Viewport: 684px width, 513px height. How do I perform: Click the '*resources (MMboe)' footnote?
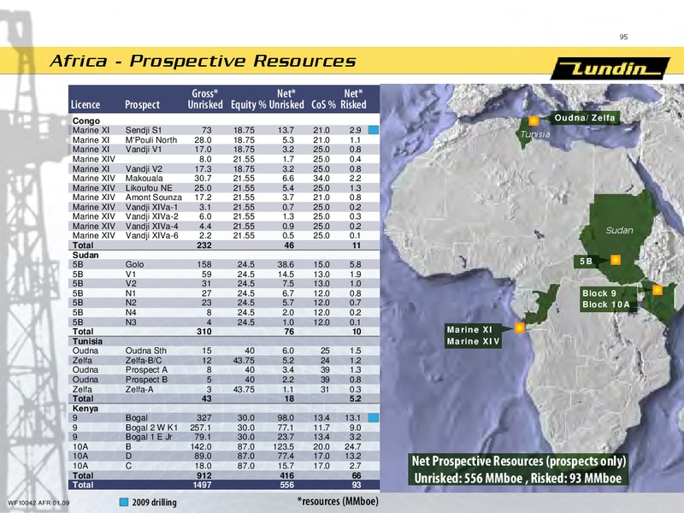pyautogui.click(x=338, y=501)
